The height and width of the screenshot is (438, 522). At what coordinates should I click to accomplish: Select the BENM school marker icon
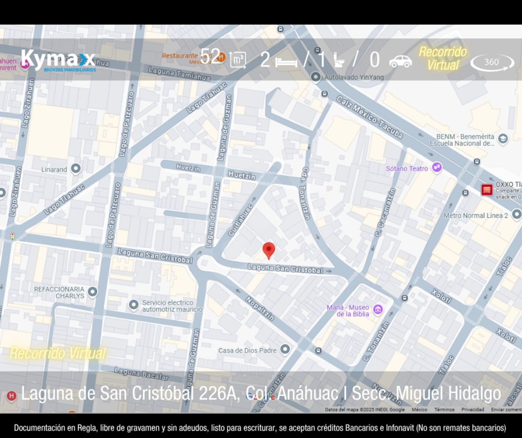503,139
